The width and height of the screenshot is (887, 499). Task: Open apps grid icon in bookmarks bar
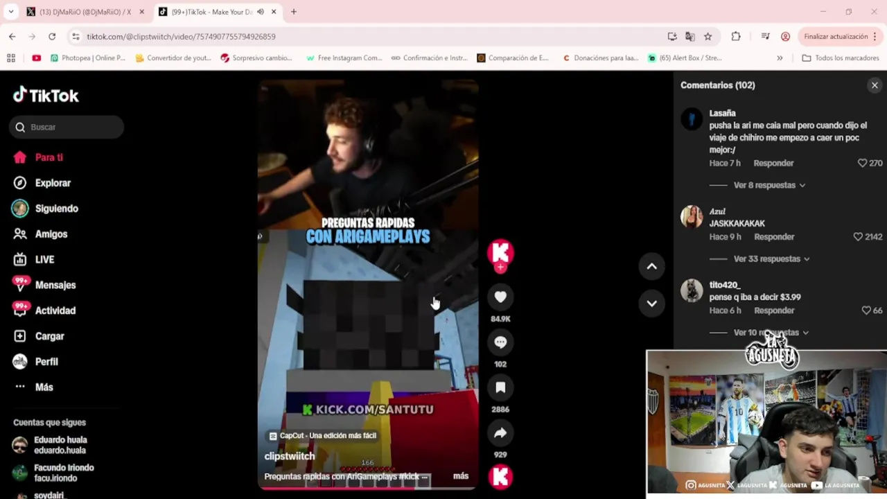click(10, 58)
